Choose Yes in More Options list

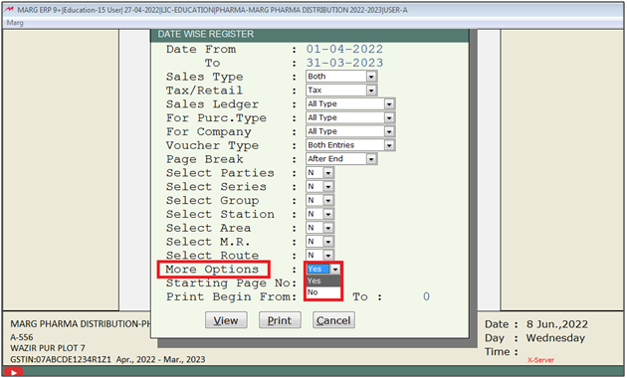(323, 281)
